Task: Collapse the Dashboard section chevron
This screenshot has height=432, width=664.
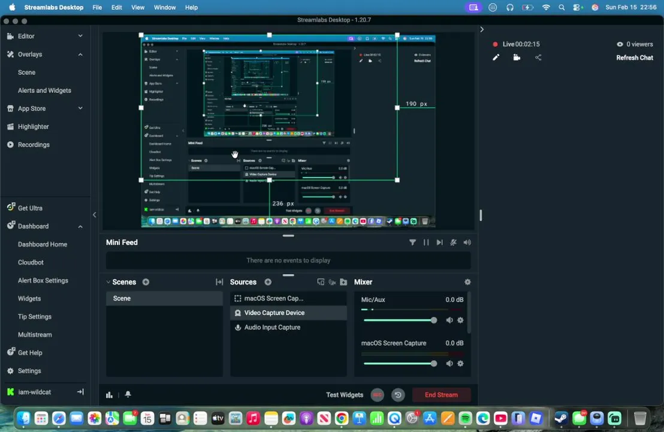Action: (x=80, y=226)
